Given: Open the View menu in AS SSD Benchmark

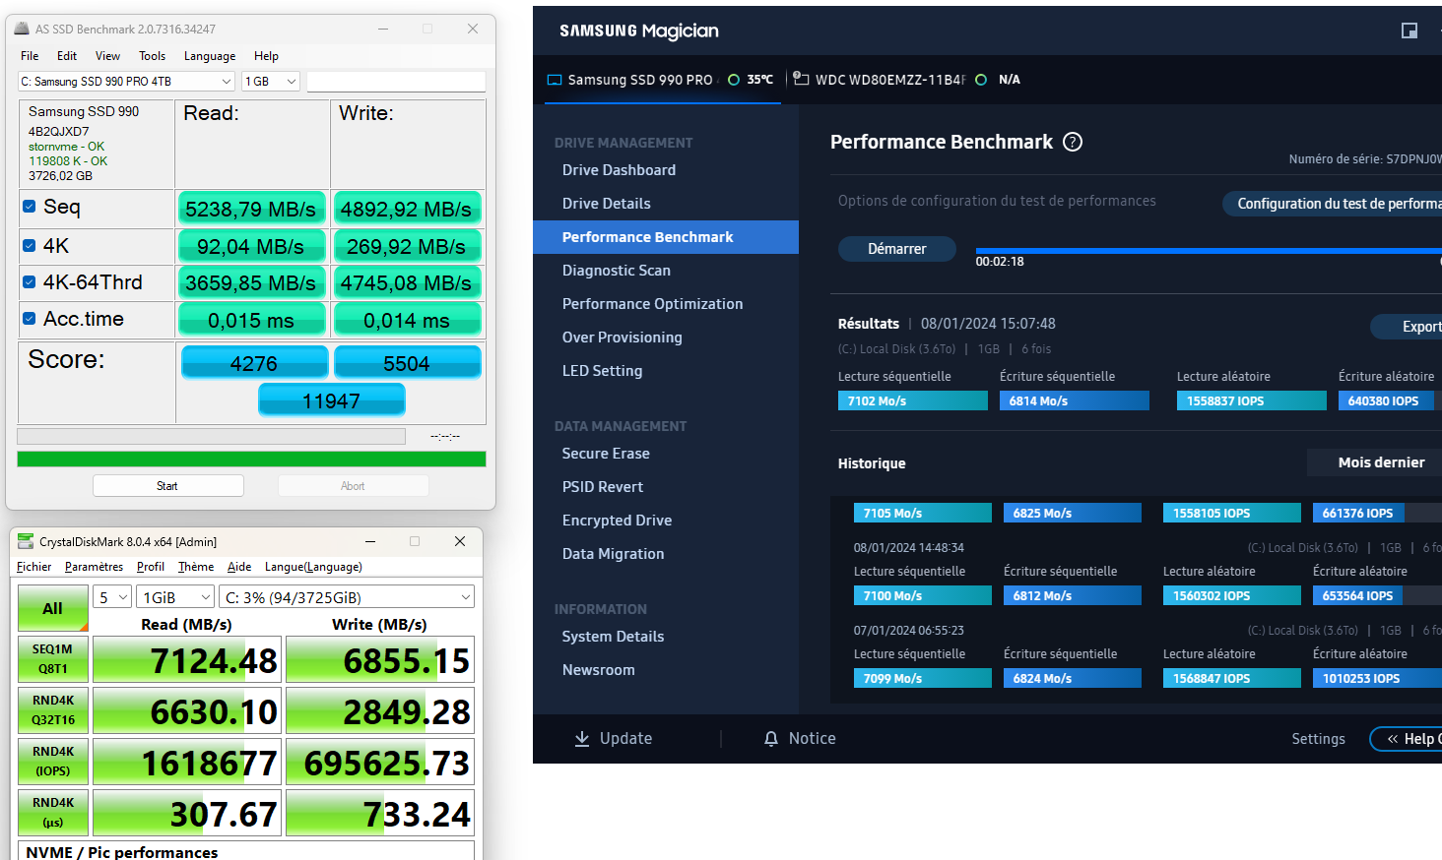Looking at the screenshot, I should 107,56.
